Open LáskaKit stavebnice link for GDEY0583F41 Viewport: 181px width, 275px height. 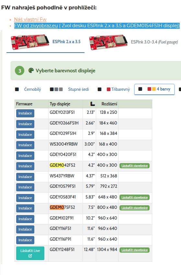pos(134,197)
